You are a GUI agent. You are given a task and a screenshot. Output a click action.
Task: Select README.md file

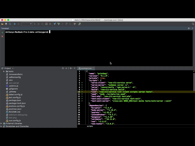(14, 112)
